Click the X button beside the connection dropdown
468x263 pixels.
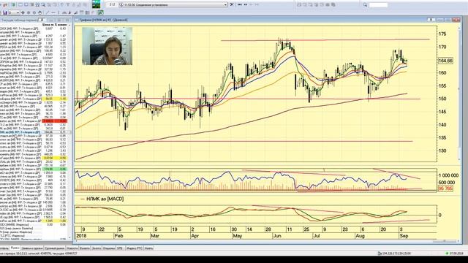(232, 5)
